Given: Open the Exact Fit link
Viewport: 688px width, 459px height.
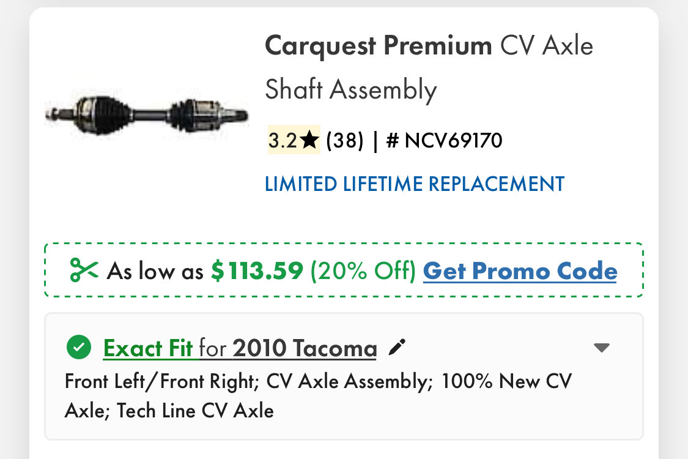Looking at the screenshot, I should click(x=148, y=348).
